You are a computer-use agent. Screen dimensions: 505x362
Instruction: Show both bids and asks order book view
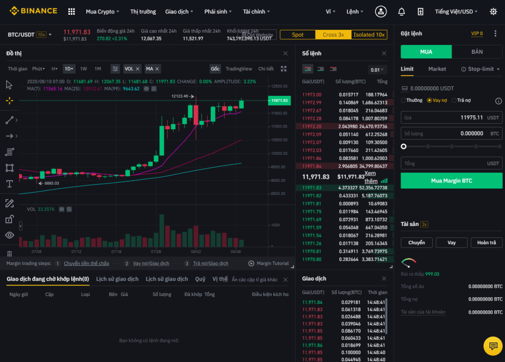[x=308, y=69]
